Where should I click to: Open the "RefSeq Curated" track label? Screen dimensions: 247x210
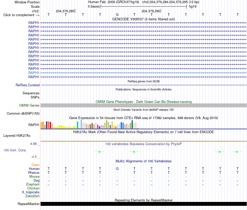pyautogui.click(x=28, y=85)
